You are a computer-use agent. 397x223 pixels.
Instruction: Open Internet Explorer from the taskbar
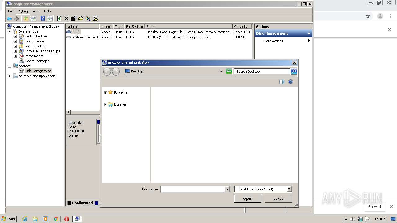25,219
